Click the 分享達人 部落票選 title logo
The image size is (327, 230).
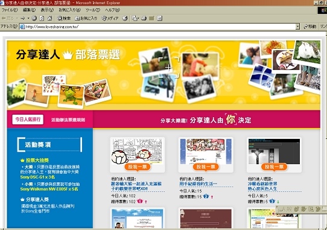click(68, 54)
